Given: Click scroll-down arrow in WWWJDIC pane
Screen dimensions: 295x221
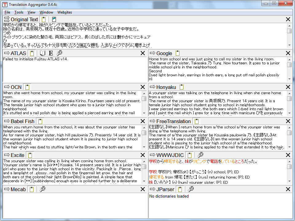Looking at the screenshot, I should (289, 181).
